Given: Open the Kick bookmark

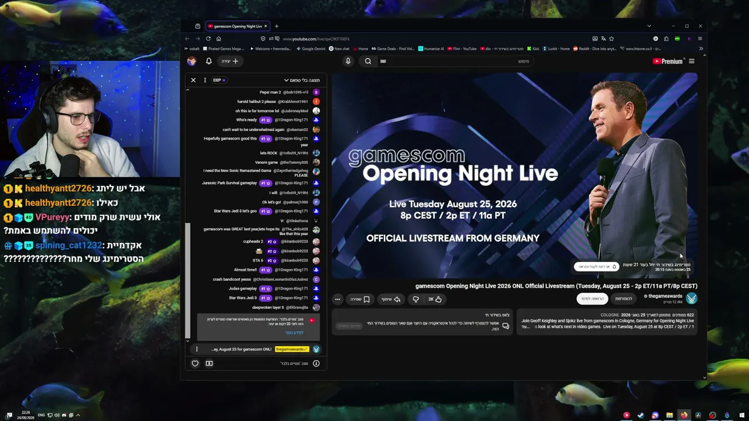Looking at the screenshot, I should coord(533,49).
